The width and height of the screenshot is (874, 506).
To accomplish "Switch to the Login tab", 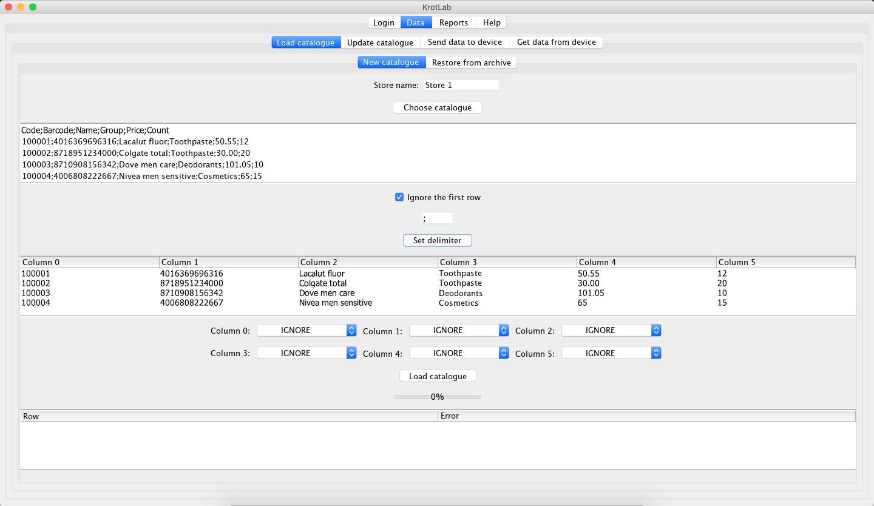I will [x=384, y=22].
